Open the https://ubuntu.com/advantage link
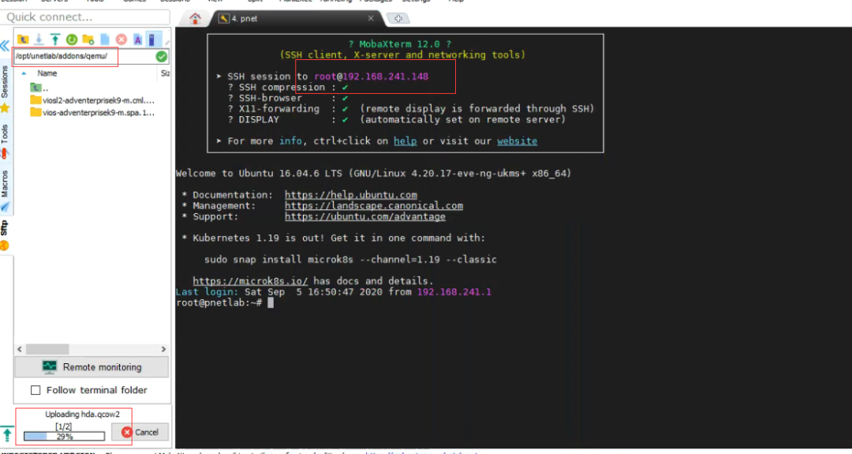852x454 pixels. (x=365, y=216)
